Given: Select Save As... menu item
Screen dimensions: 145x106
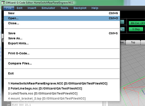Looking at the screenshot, I should (x=62, y=38).
